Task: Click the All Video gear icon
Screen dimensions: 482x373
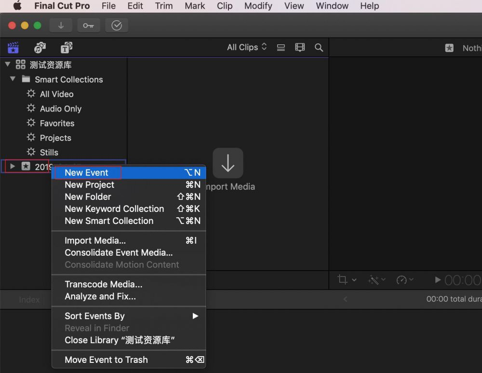Action: point(31,93)
